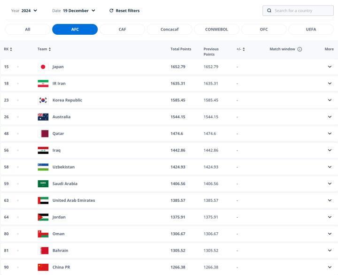Click the Australia flag icon
This screenshot has width=338, height=275.
point(43,117)
